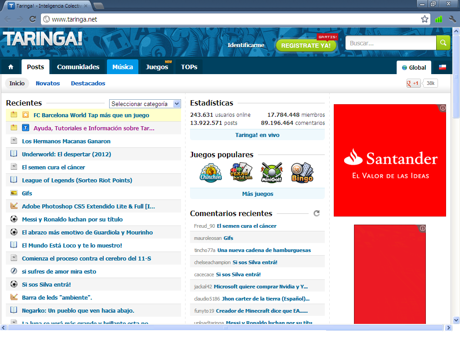
Task: Open the Juegos tab
Action: (x=157, y=67)
